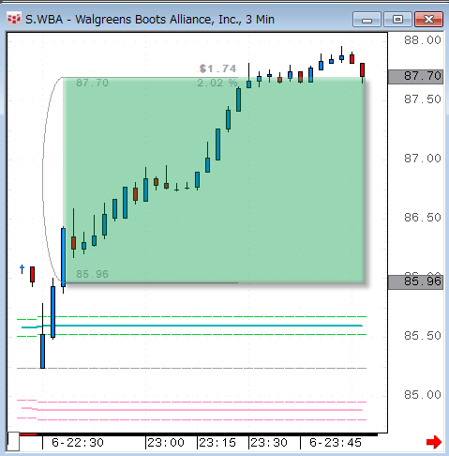
Task: Click the 85.96 price marker on the price axis
Action: click(415, 282)
